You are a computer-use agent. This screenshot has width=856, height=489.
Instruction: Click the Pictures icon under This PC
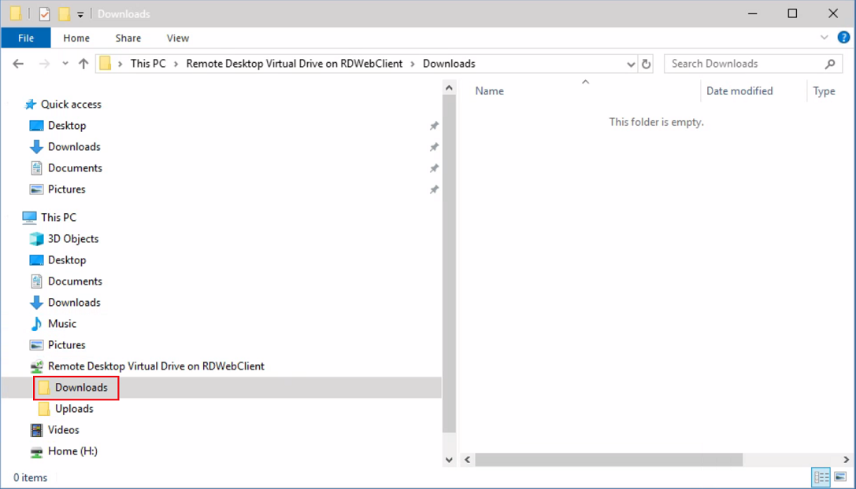pos(36,345)
